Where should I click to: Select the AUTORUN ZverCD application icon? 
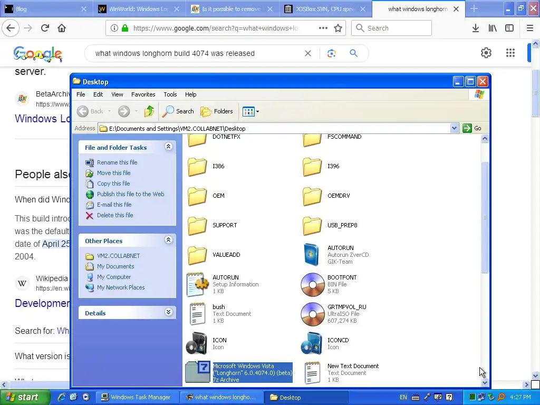(312, 255)
